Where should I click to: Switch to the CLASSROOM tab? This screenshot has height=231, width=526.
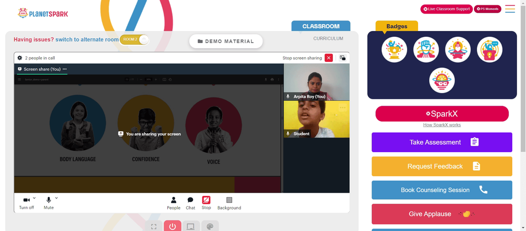(321, 26)
